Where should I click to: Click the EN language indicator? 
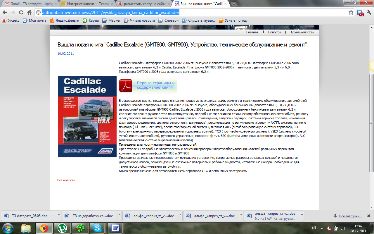[x=314, y=227]
